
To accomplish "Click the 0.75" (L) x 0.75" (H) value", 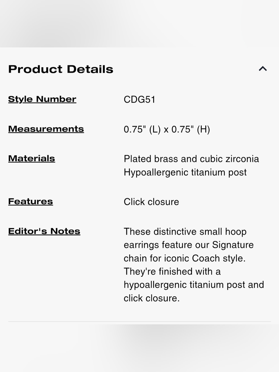I will point(167,129).
